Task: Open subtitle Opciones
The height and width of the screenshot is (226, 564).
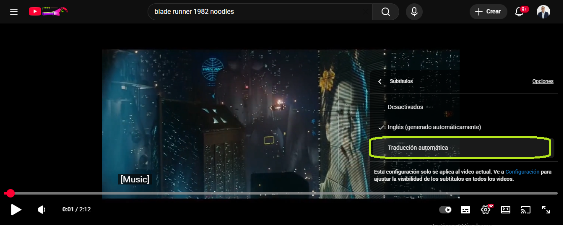Action: pos(543,81)
